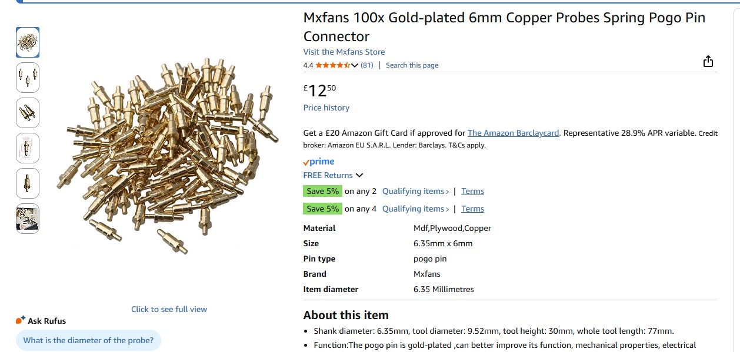Click the star rating icons
This screenshot has width=740, height=352.
(x=333, y=65)
